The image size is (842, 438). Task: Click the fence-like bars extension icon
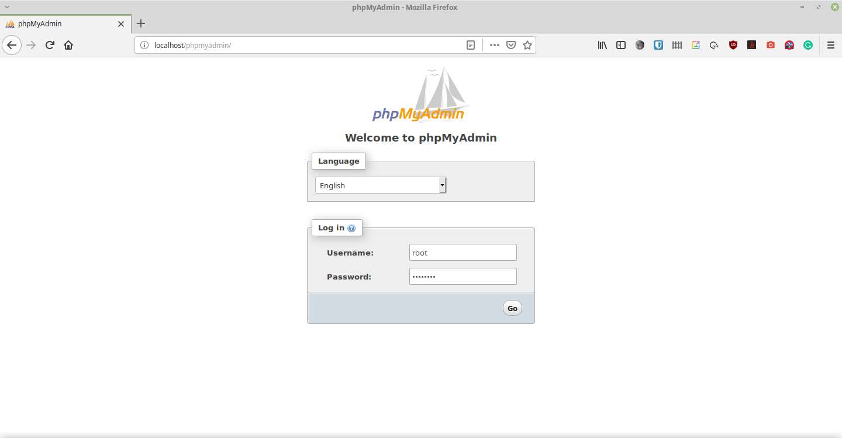click(x=677, y=45)
